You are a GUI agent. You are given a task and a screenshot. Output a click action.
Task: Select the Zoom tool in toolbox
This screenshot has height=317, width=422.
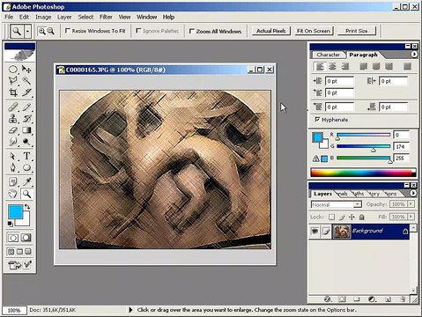[26, 194]
